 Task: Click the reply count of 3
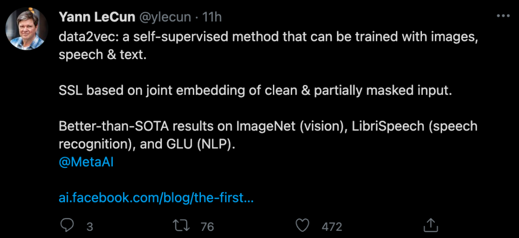coord(89,226)
